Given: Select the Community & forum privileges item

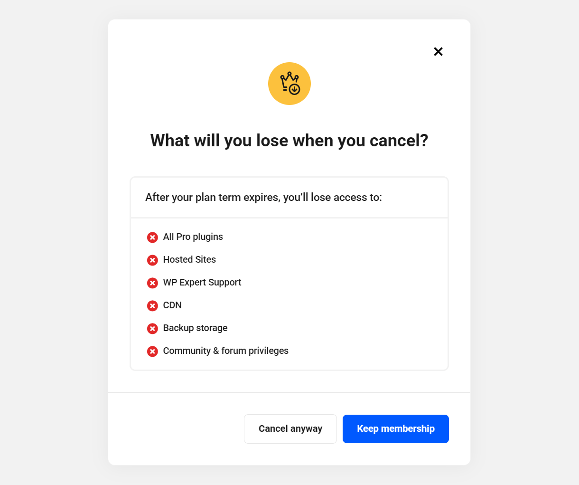Looking at the screenshot, I should point(225,351).
